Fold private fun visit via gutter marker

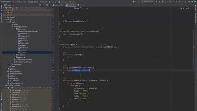coord(58,80)
